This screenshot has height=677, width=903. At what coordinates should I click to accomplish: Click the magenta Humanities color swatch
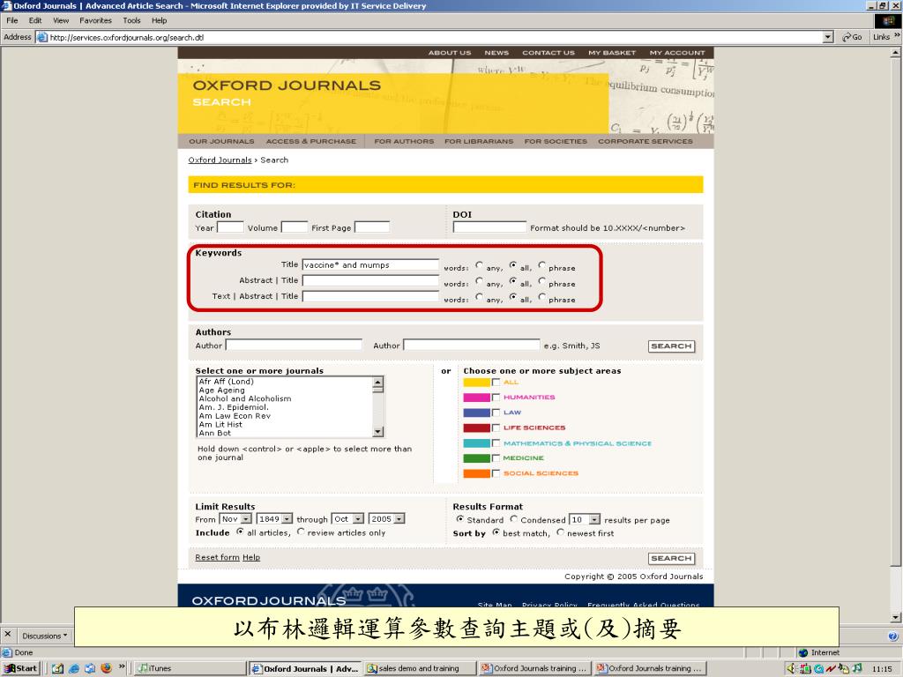click(476, 398)
